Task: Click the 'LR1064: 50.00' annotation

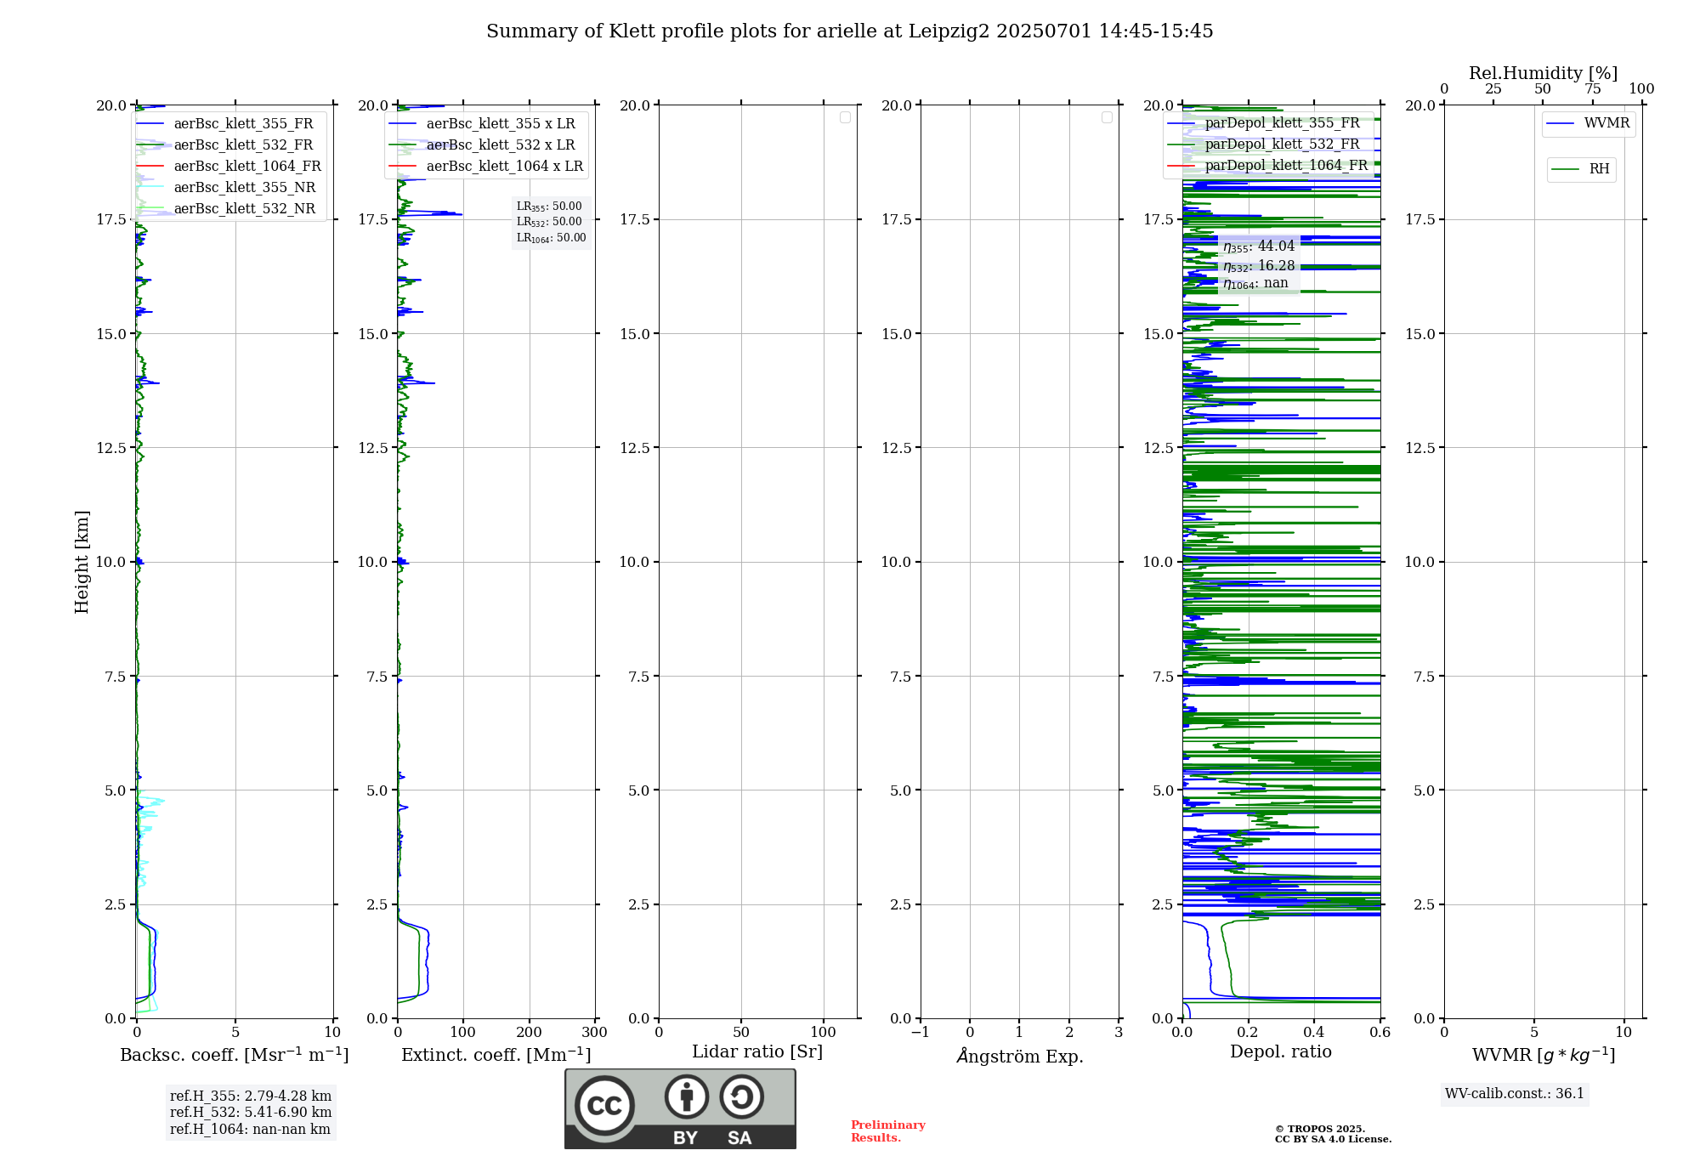Action: (552, 238)
